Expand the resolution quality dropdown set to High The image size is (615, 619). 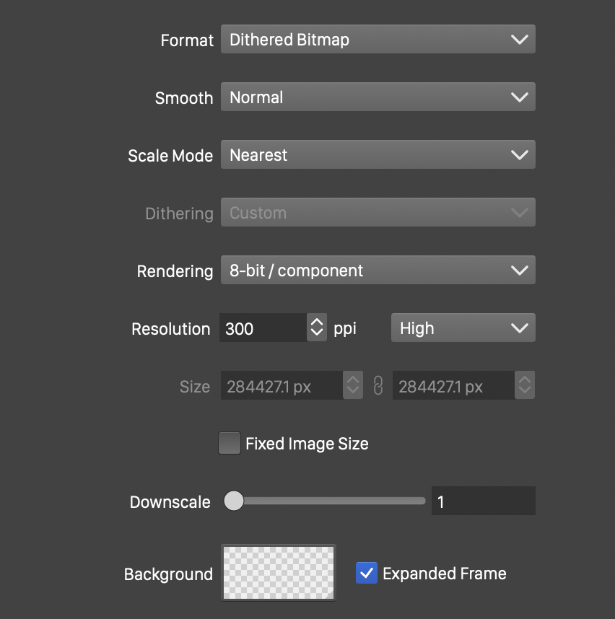tap(463, 328)
